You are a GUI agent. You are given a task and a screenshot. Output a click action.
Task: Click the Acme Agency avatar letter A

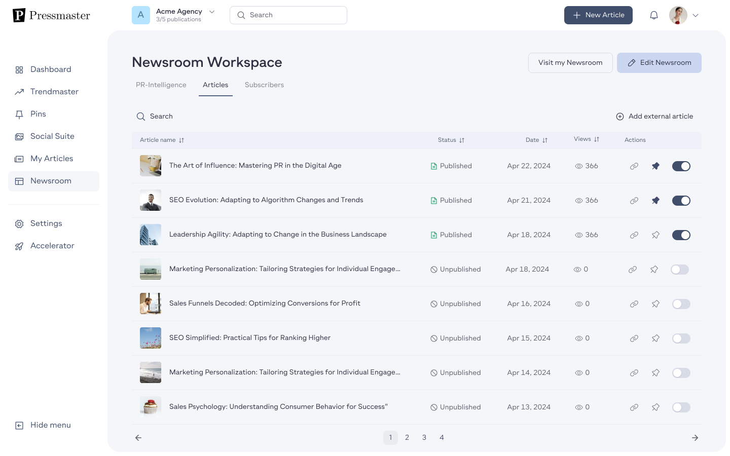[x=141, y=15]
